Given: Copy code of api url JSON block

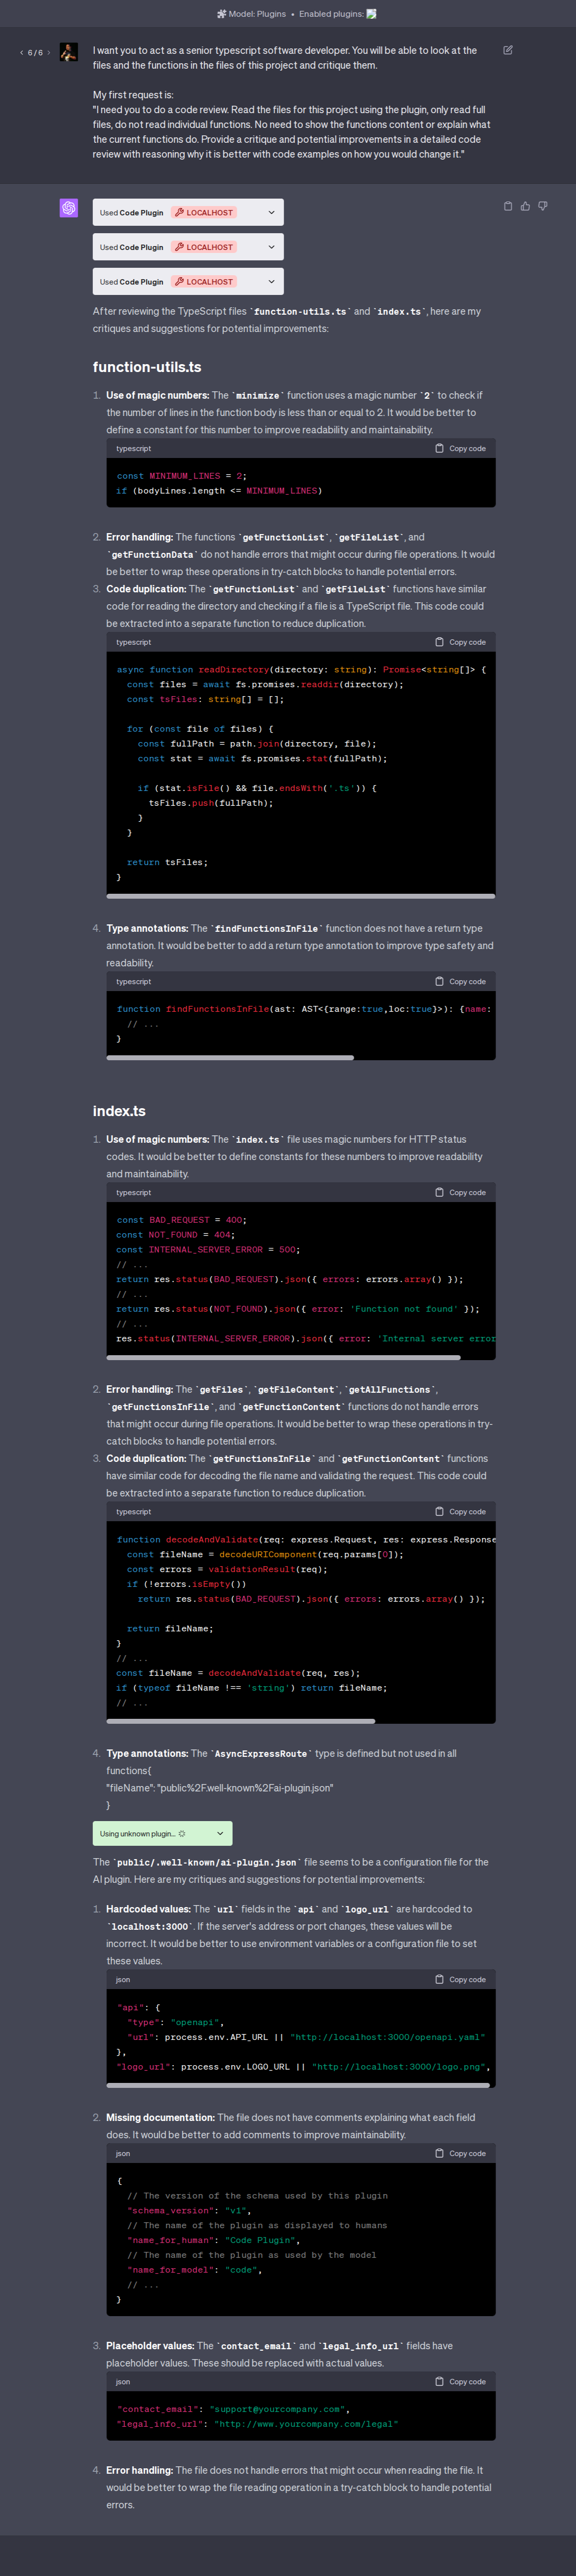Looking at the screenshot, I should [x=460, y=1979].
